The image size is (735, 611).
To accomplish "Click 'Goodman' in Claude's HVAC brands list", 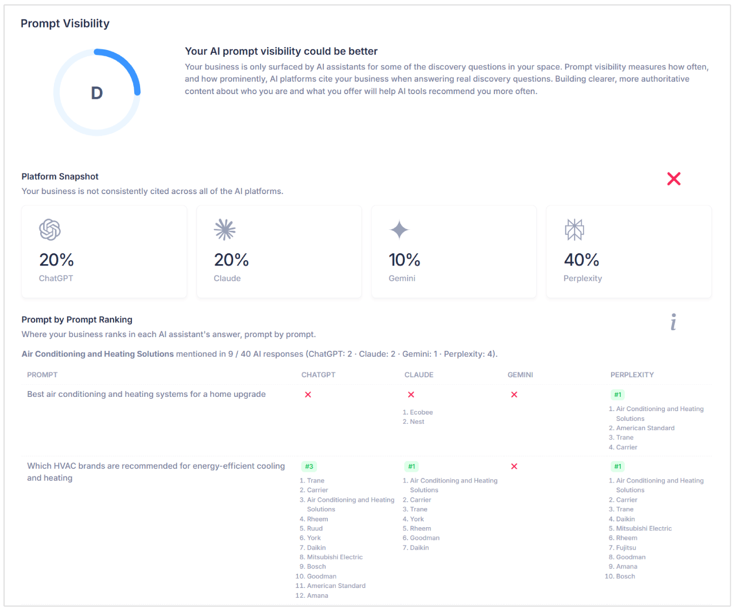I will tap(425, 538).
